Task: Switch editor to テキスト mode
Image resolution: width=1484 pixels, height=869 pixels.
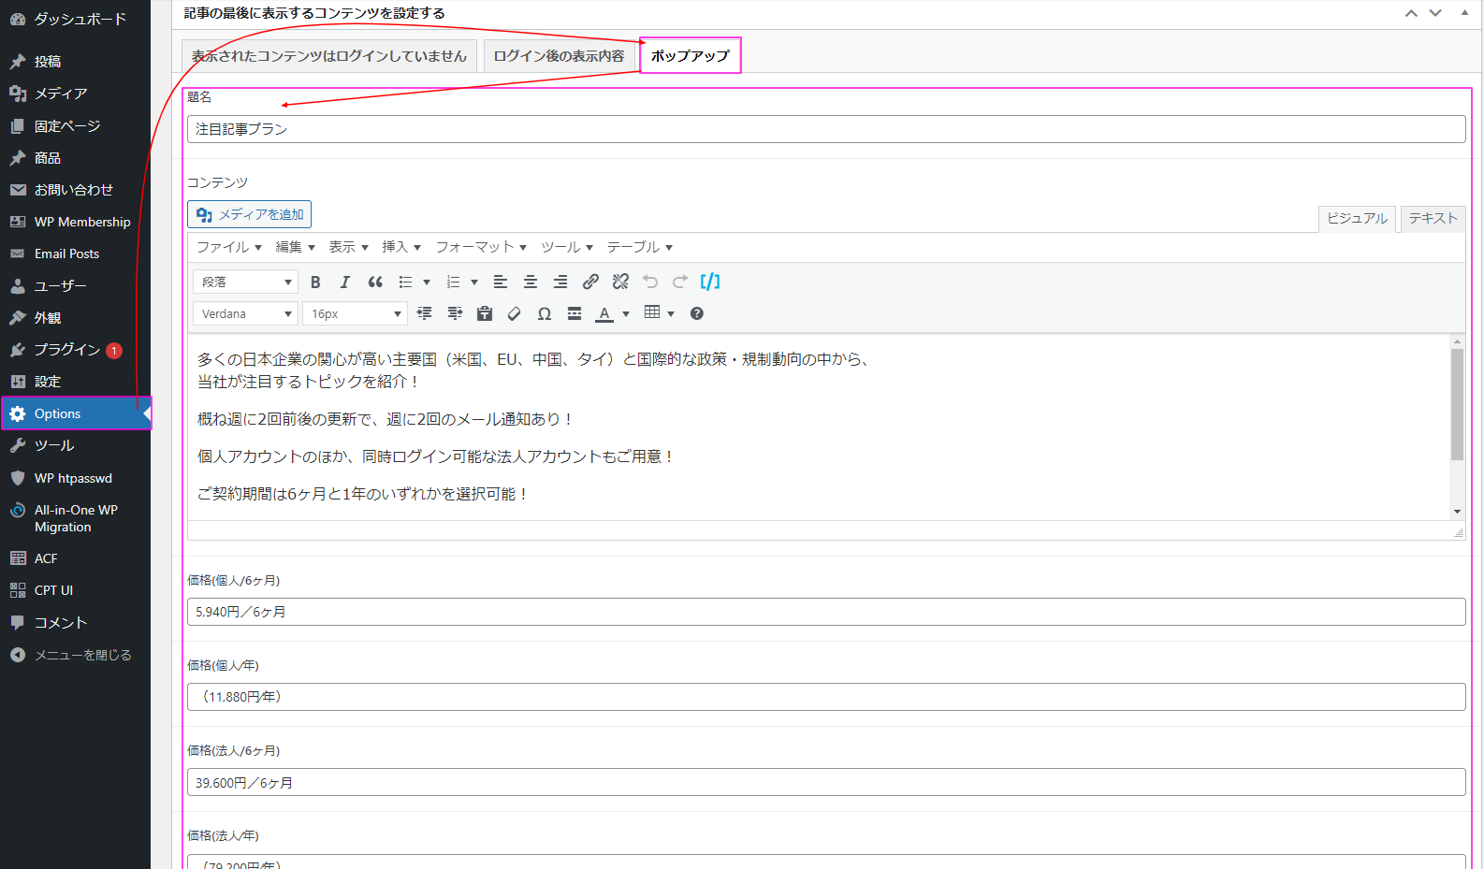Action: coord(1433,218)
